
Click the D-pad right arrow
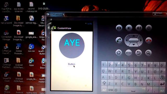point(141,40)
